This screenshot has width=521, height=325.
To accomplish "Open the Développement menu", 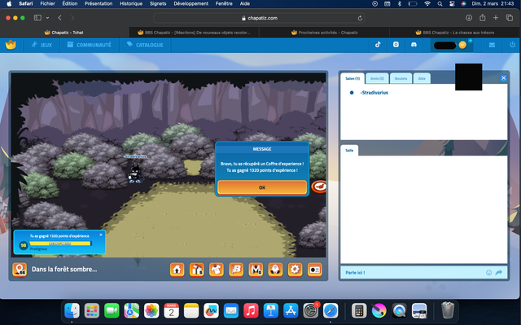I will click(190, 3).
